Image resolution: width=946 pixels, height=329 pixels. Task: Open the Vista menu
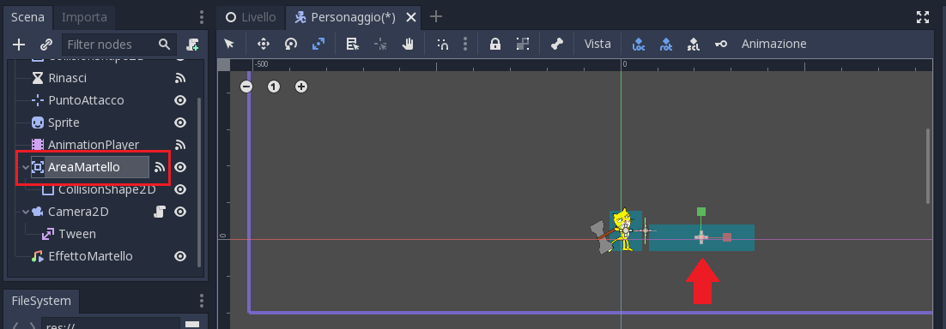[x=597, y=44]
